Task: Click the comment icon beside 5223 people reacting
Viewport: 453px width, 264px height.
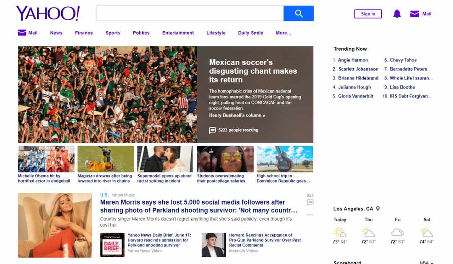Action: click(212, 130)
